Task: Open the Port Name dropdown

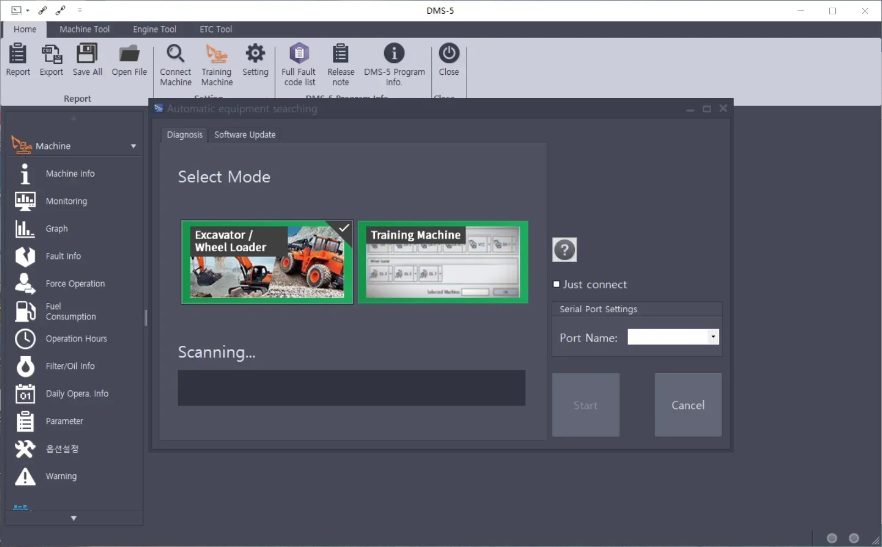Action: coord(713,336)
